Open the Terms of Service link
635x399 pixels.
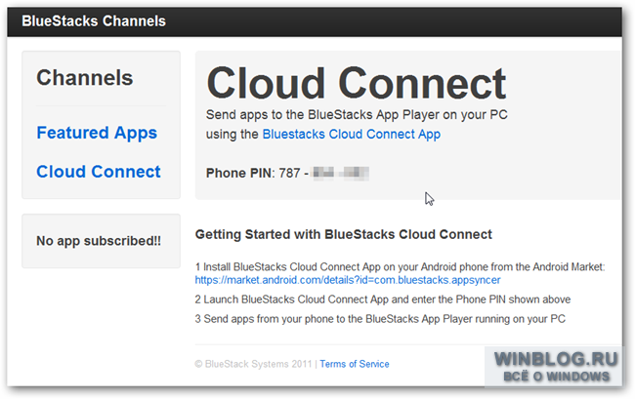tap(355, 364)
